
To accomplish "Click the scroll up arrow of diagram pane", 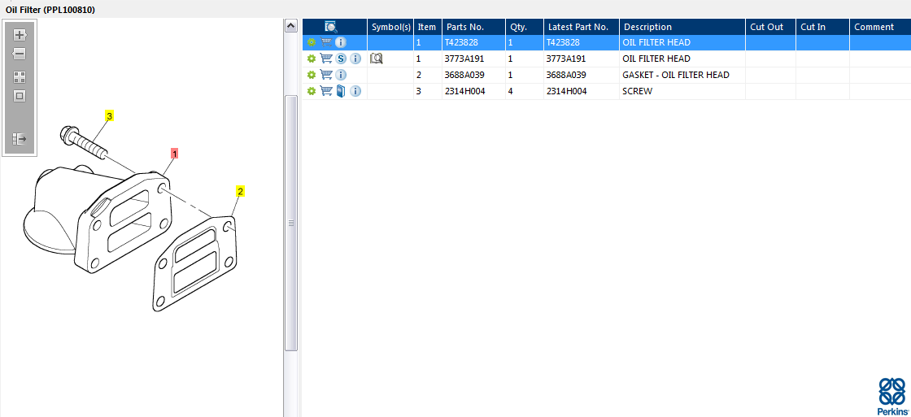I will point(291,26).
